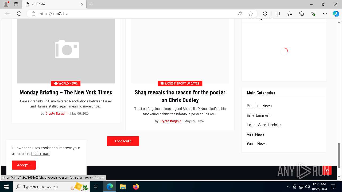Click the Los Angeles Lakers legend excerpt
This screenshot has height=192, width=342.
point(180,111)
